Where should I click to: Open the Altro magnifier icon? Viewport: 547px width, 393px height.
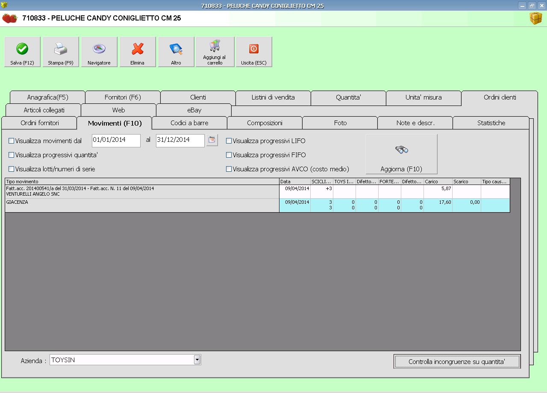click(176, 49)
